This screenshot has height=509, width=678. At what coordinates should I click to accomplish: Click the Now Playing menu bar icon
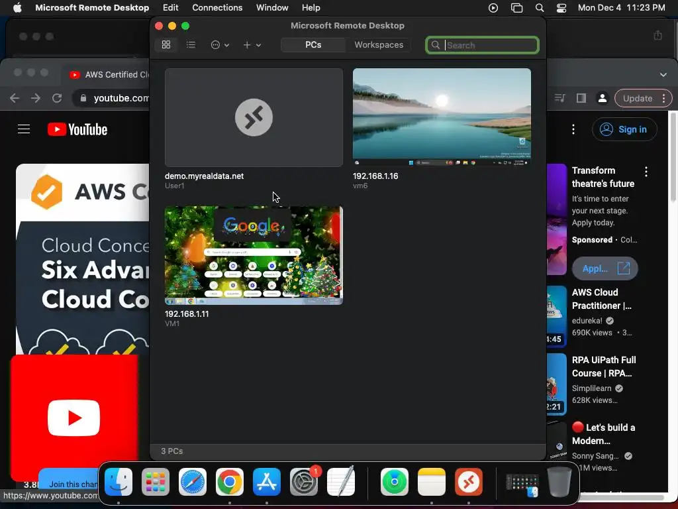pyautogui.click(x=493, y=8)
